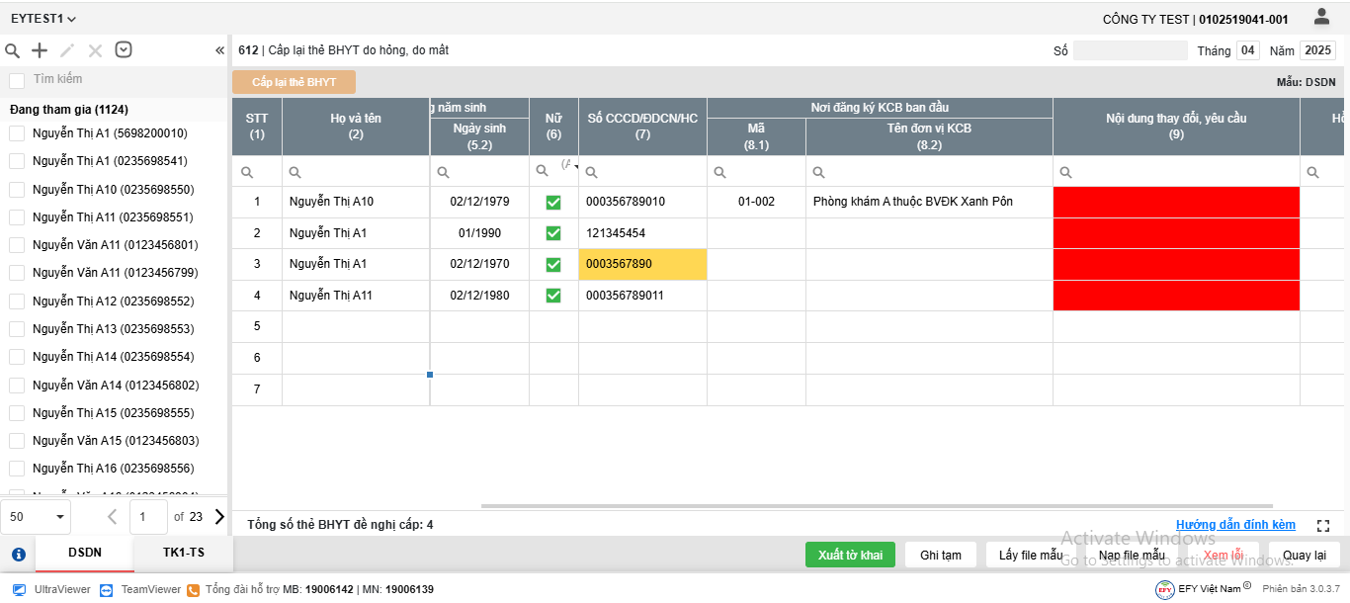The height and width of the screenshot is (603, 1350).
Task: Click the phone hotline icon in status bar
Action: [194, 589]
